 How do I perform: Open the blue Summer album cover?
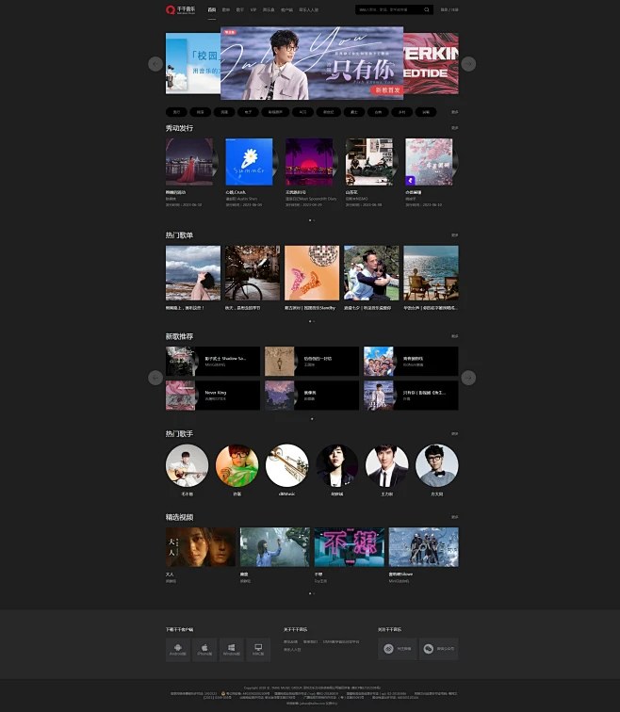(x=250, y=162)
